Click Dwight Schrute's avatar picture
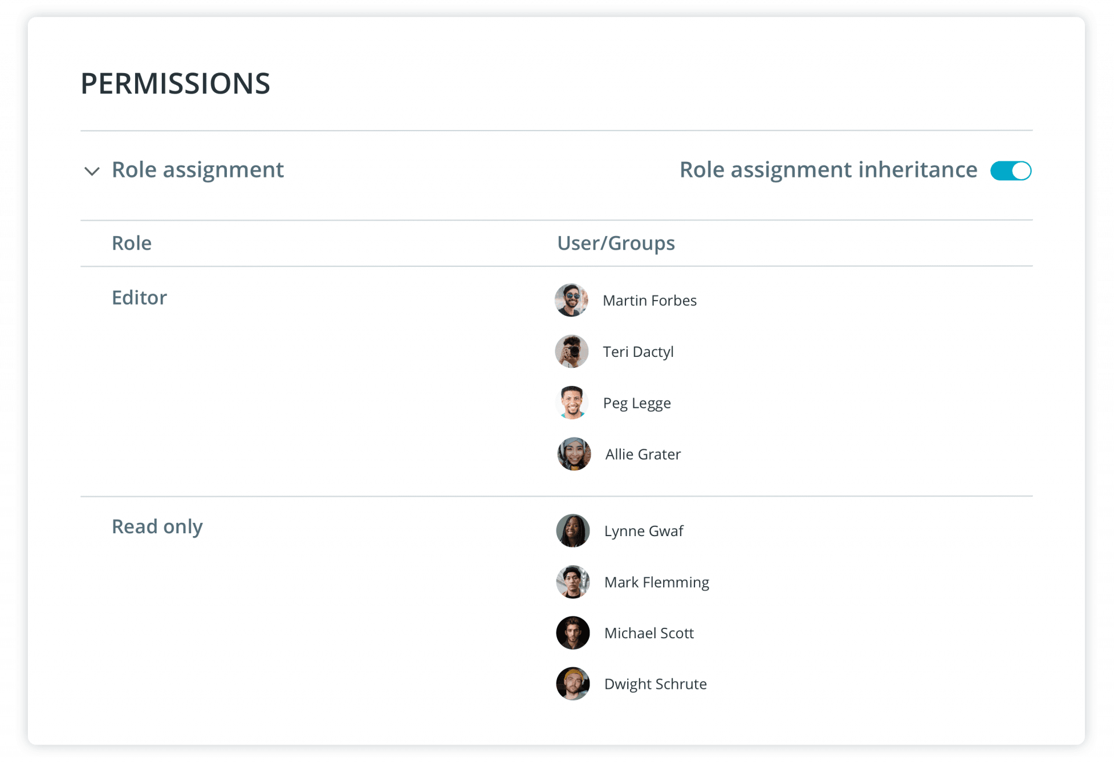1114x763 pixels. (x=573, y=684)
